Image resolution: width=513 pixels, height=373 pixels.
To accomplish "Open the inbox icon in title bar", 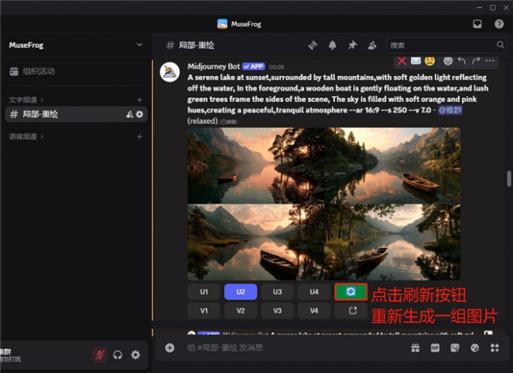I will tap(477, 24).
